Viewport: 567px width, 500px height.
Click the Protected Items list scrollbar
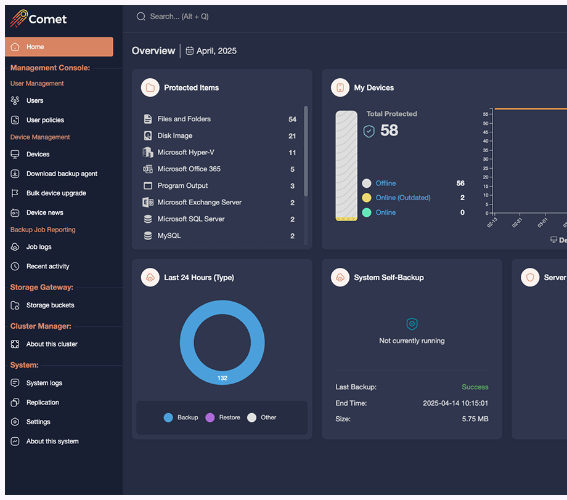306,151
